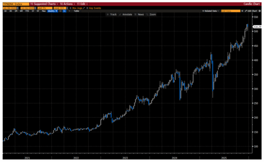
Task: Open the end date calendar picker
Action: (35, 8)
